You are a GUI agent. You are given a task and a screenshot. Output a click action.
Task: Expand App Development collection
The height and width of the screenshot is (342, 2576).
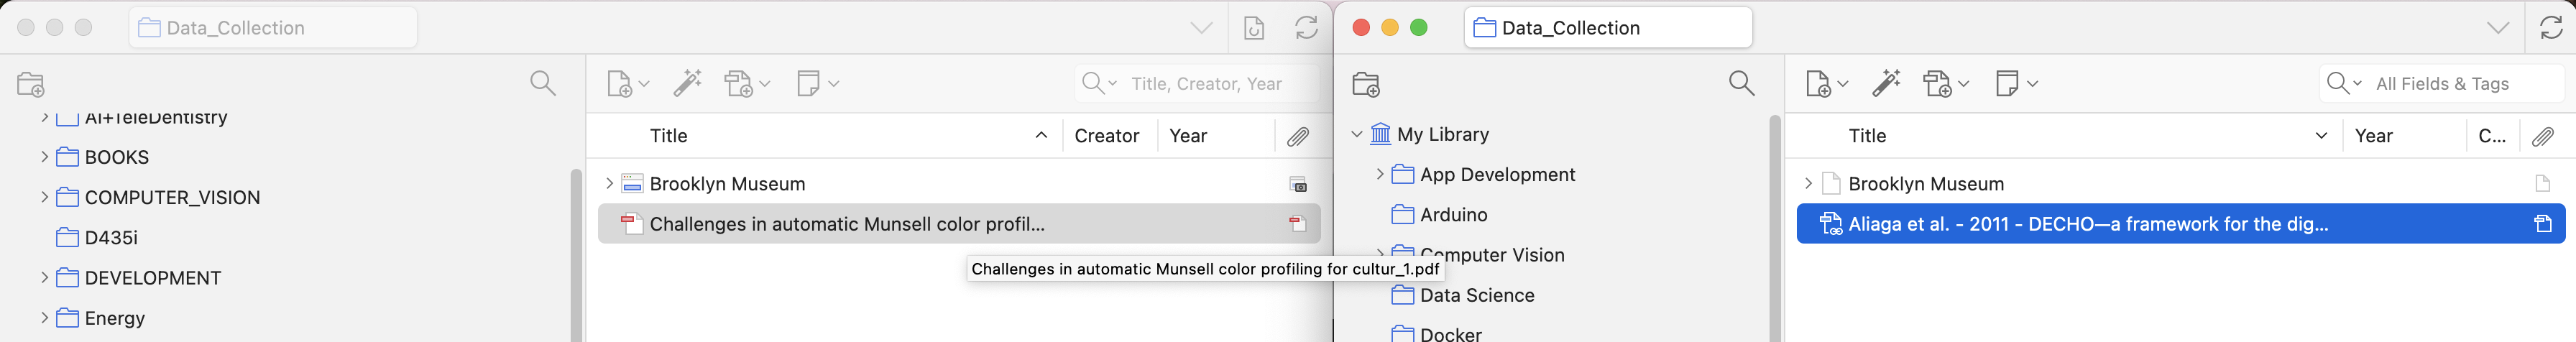[x=1380, y=174]
